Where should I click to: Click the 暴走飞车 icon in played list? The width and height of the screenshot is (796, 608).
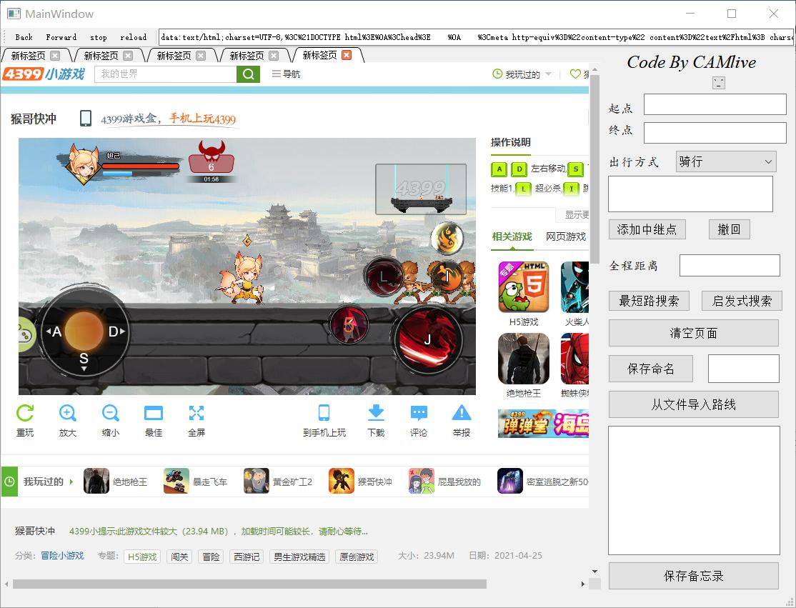point(176,481)
